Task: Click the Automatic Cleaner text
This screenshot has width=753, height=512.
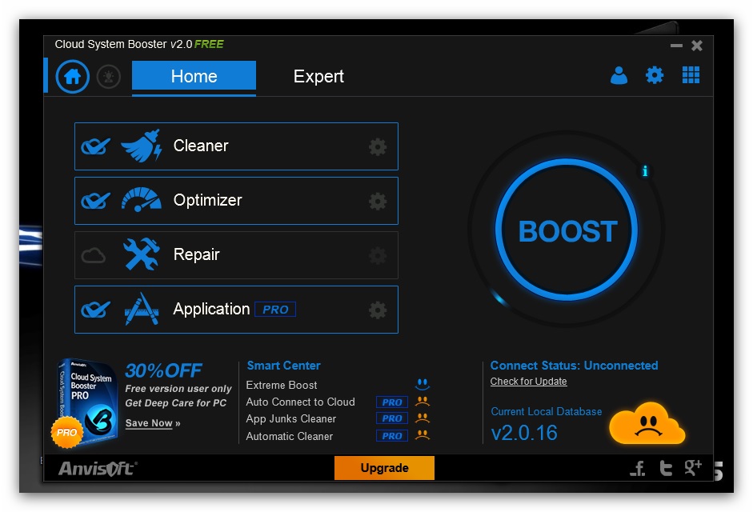Action: coord(289,436)
